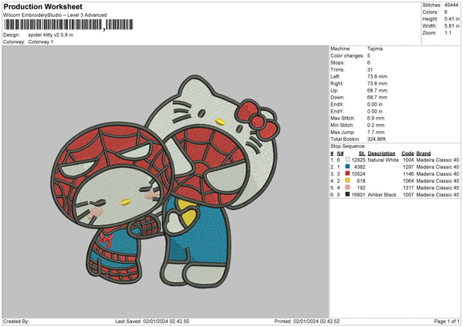The width and height of the screenshot is (463, 327).
Task: Click the design name spider kitty v2
Action: tap(51, 35)
